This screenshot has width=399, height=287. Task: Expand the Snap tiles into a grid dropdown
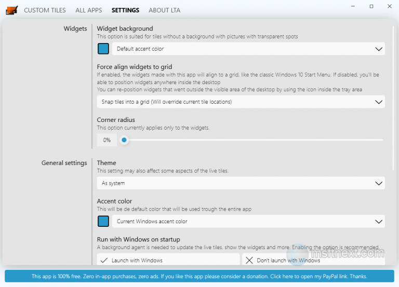(241, 102)
